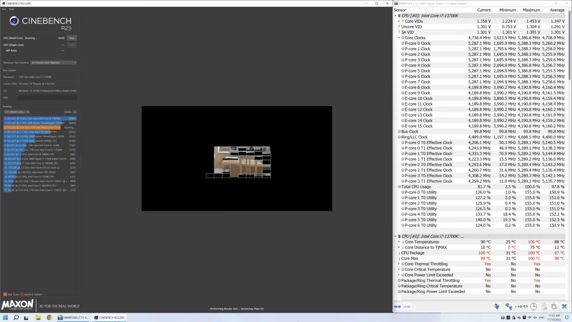Click the Current column header
Viewport: 572px width, 322px height.
[x=484, y=10]
